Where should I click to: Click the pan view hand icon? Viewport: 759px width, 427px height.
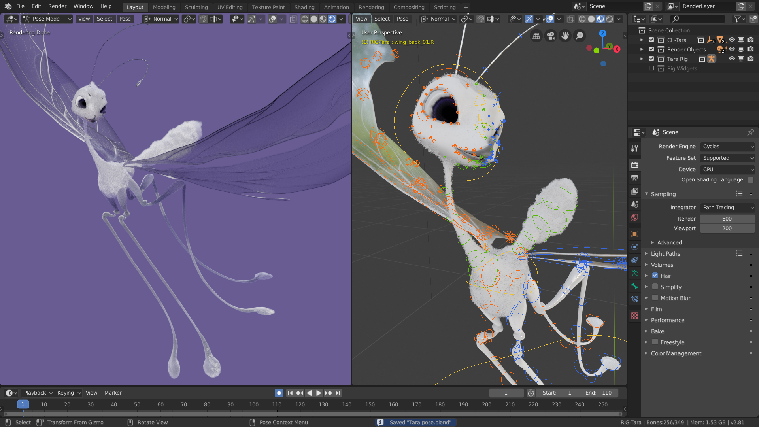[x=565, y=36]
